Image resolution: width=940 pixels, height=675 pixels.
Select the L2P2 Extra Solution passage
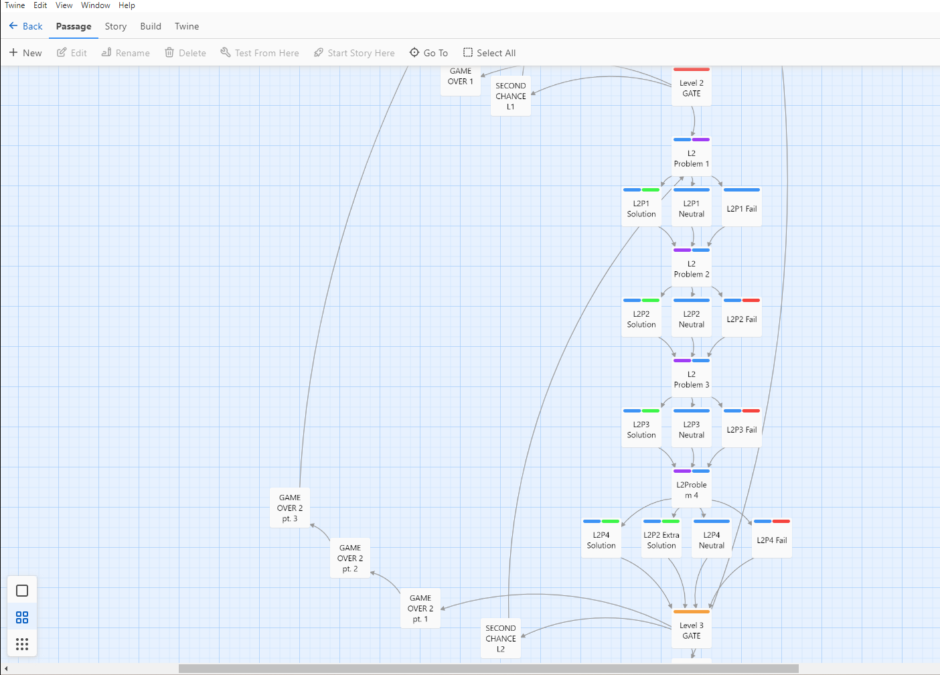661,538
